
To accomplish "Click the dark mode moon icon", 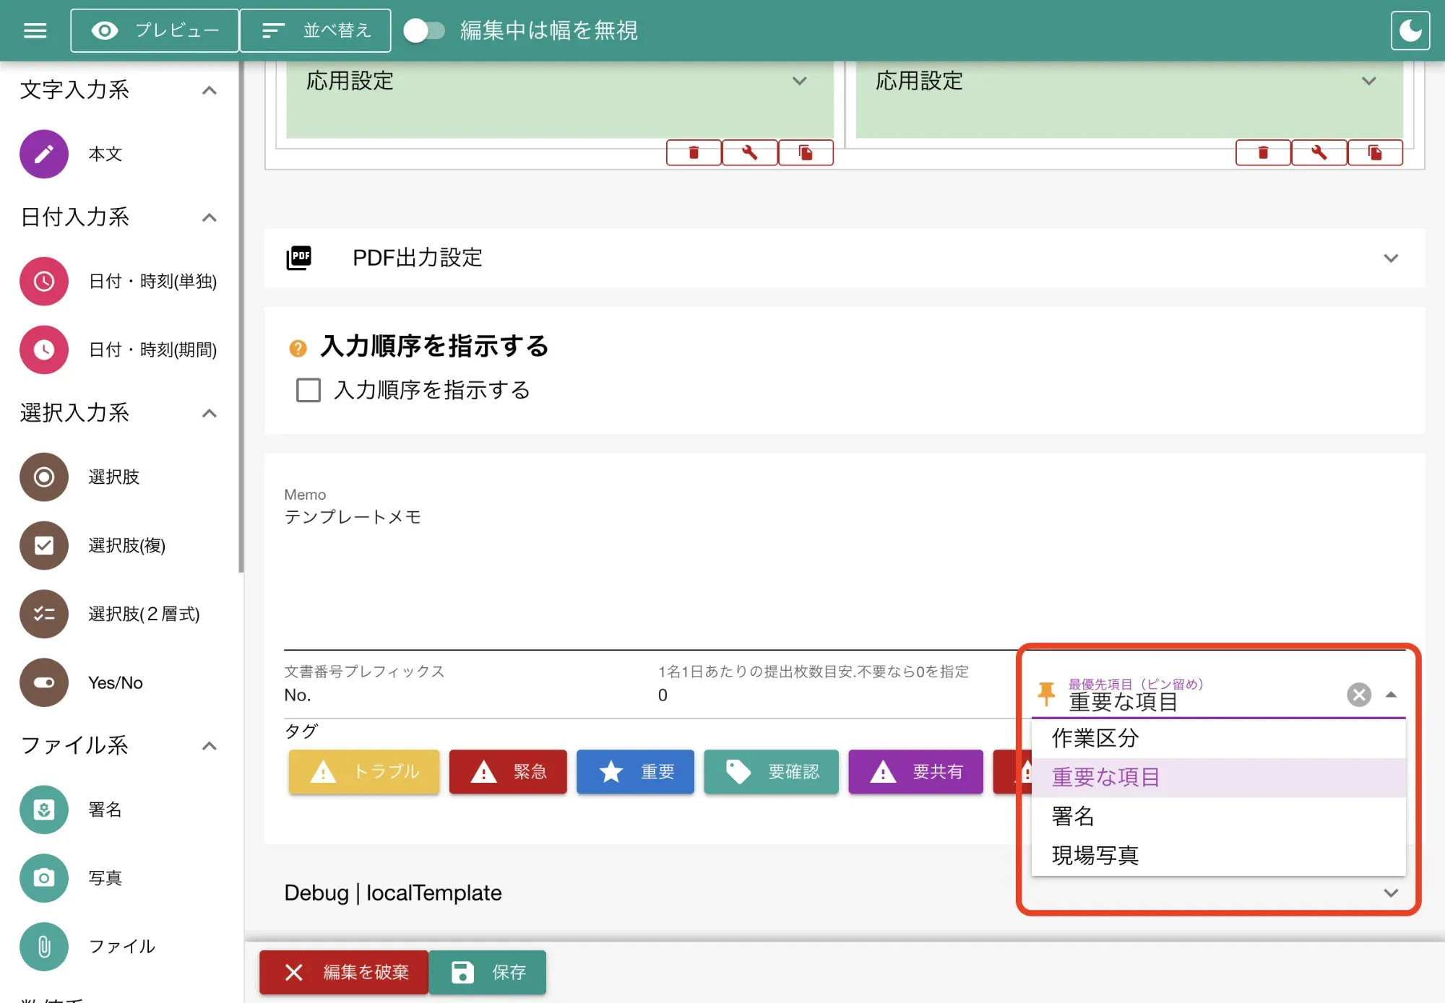I will 1410,30.
